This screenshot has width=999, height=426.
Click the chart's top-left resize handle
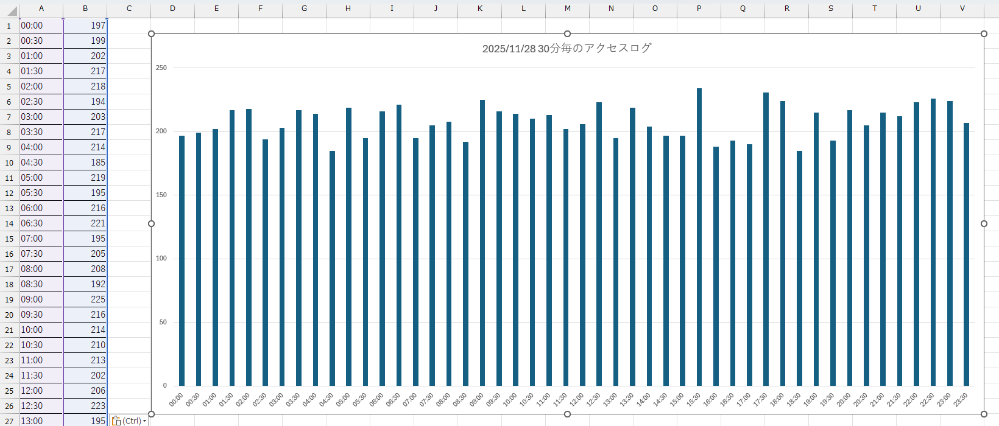(152, 34)
